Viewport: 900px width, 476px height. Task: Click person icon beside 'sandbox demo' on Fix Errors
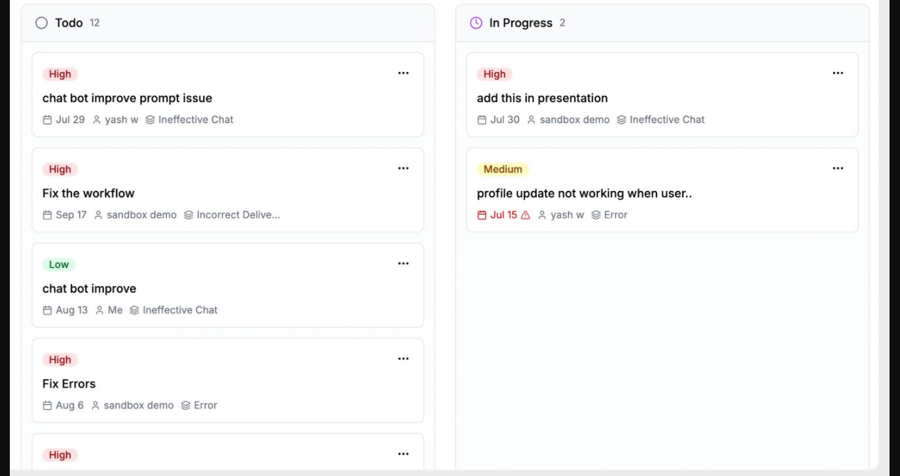[96, 405]
